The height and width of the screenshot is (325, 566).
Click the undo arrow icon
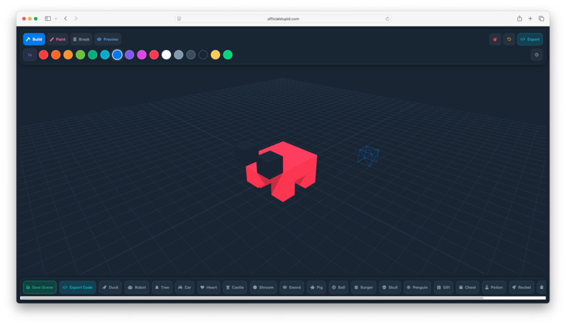coord(509,39)
